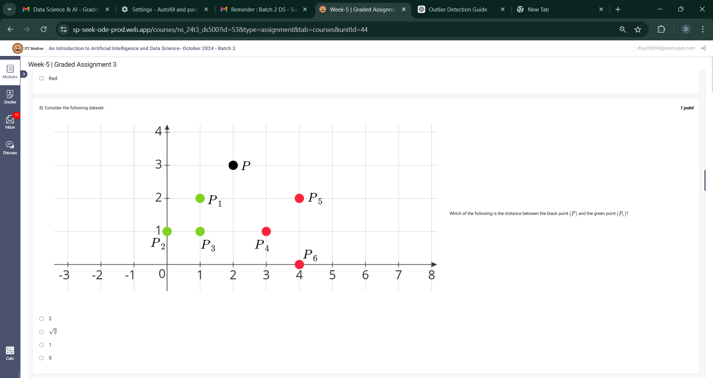The width and height of the screenshot is (713, 378).
Task: Select answer option 2
Action: 42,319
